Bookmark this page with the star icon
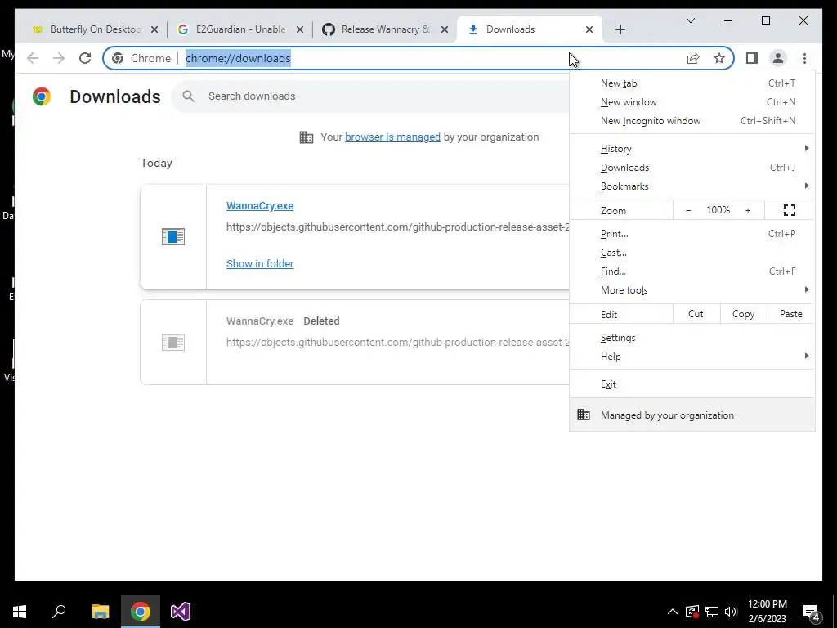 coord(719,58)
